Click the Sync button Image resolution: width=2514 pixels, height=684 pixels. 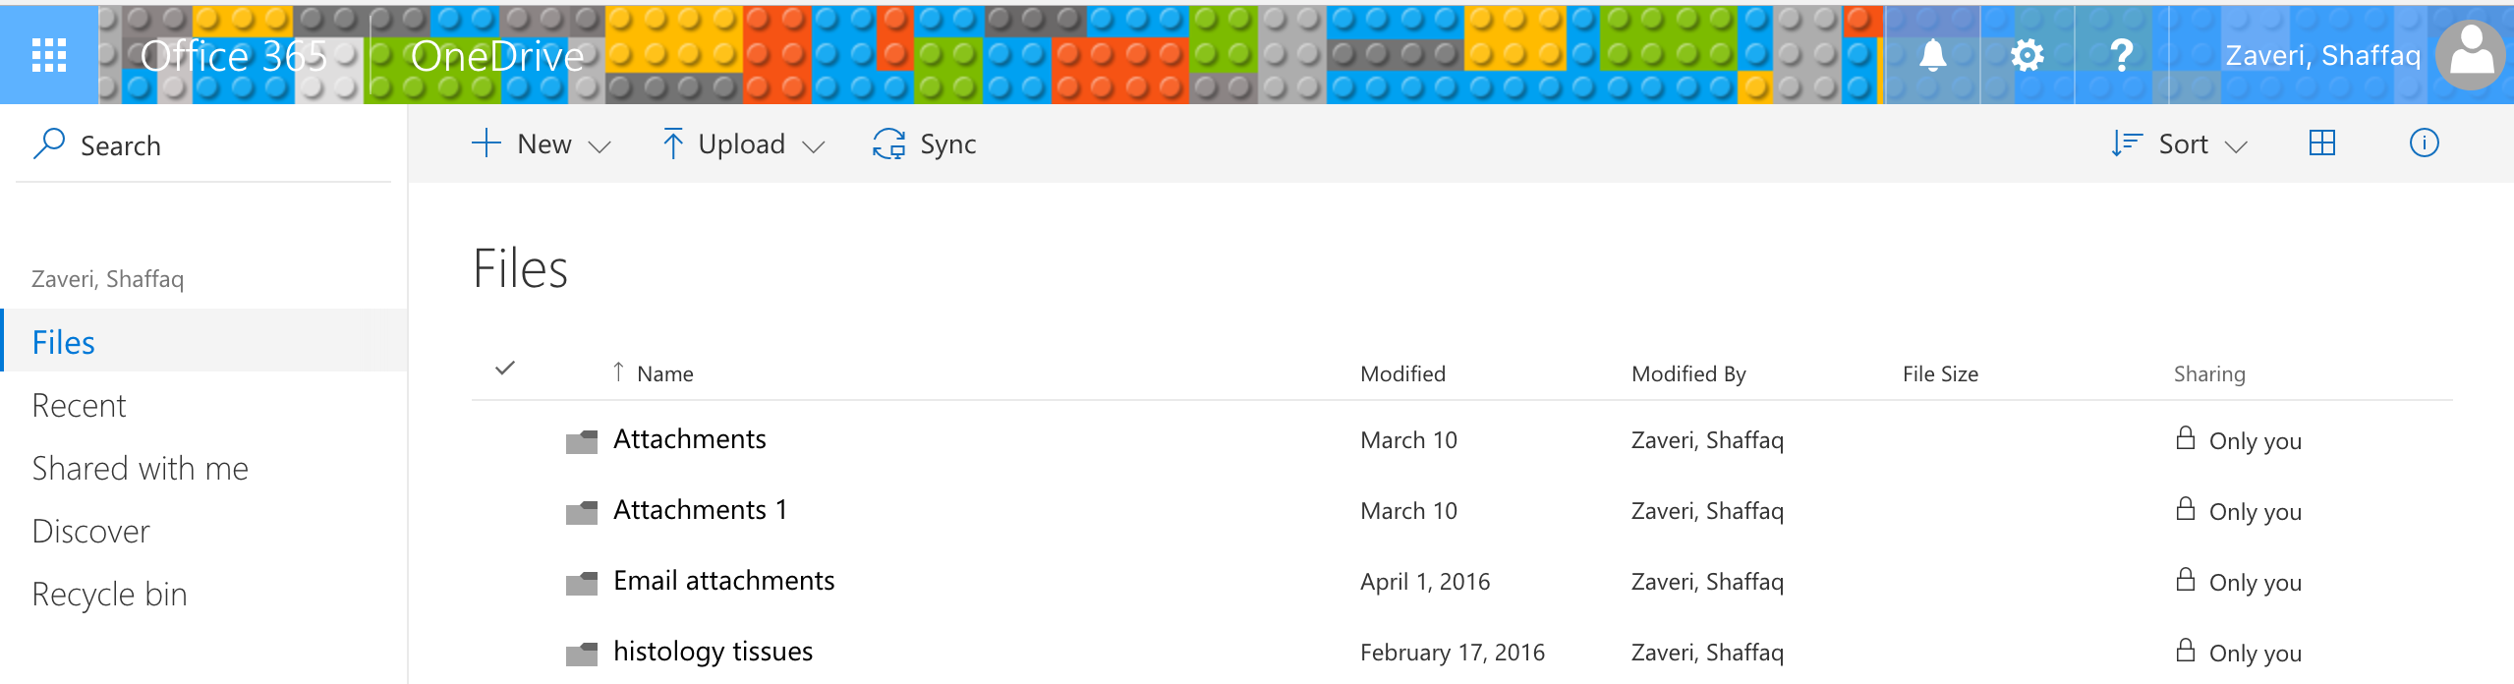point(924,144)
